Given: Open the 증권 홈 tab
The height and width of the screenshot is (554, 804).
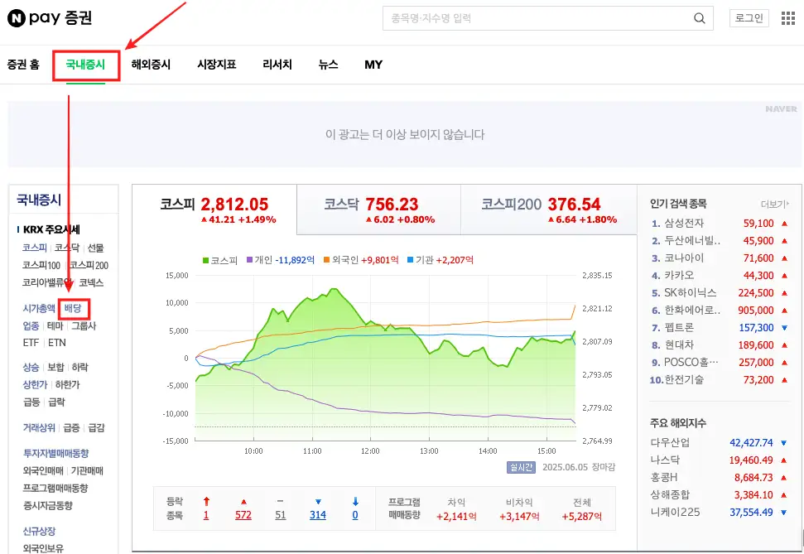Looking at the screenshot, I should tap(23, 65).
